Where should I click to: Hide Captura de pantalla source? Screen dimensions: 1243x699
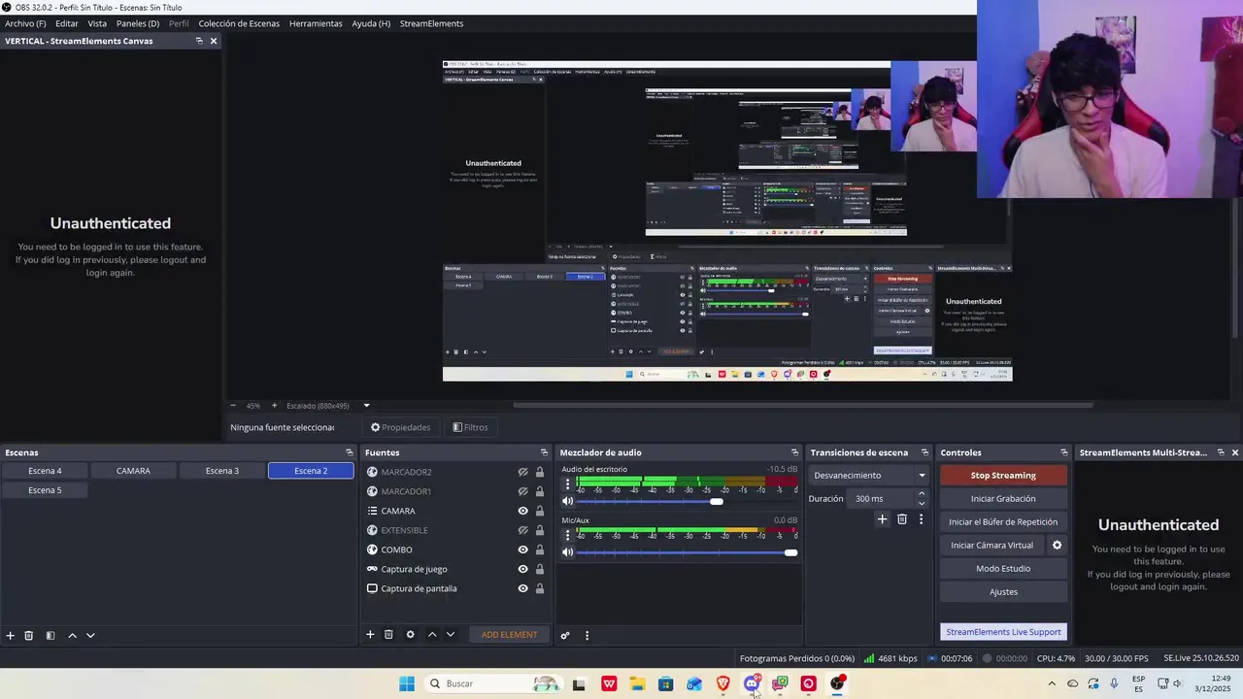point(522,588)
